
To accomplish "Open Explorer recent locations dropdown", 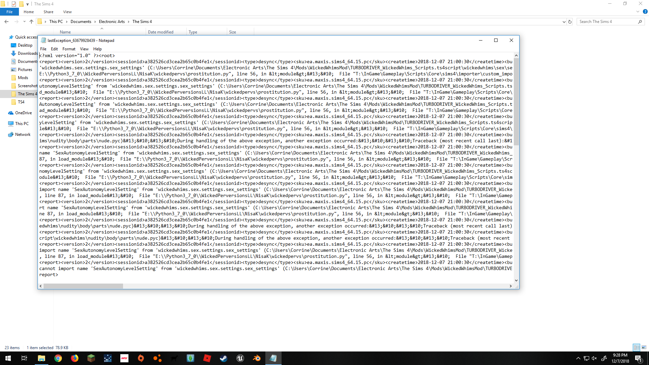I will pos(24,22).
